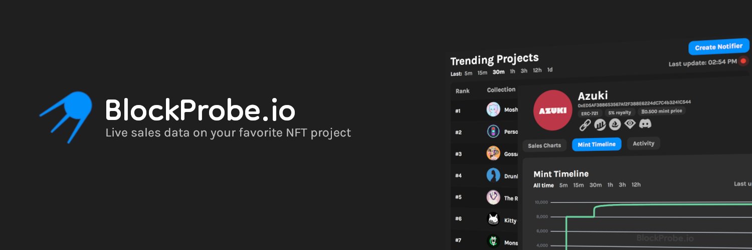Select 3h range in Mint Timeline
This screenshot has width=752, height=250.
point(622,184)
